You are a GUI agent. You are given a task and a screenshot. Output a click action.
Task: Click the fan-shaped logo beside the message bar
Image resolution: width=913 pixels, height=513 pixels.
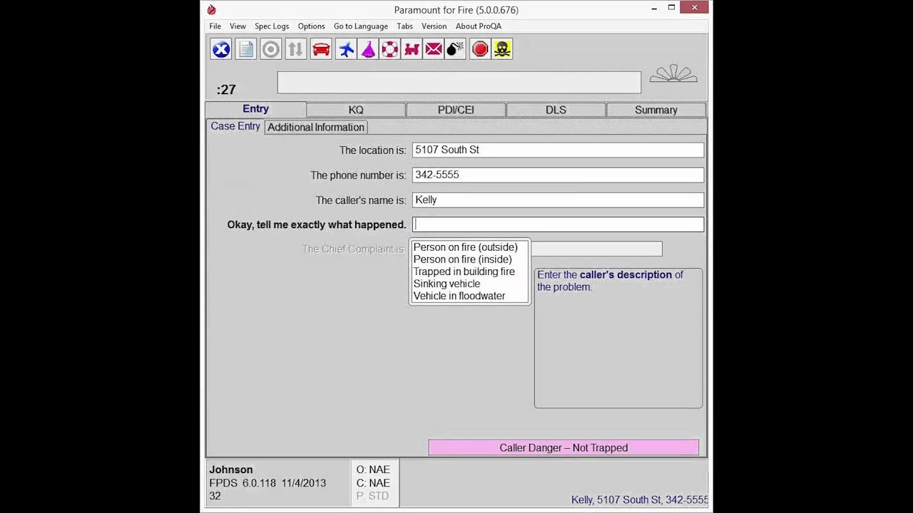pos(673,74)
